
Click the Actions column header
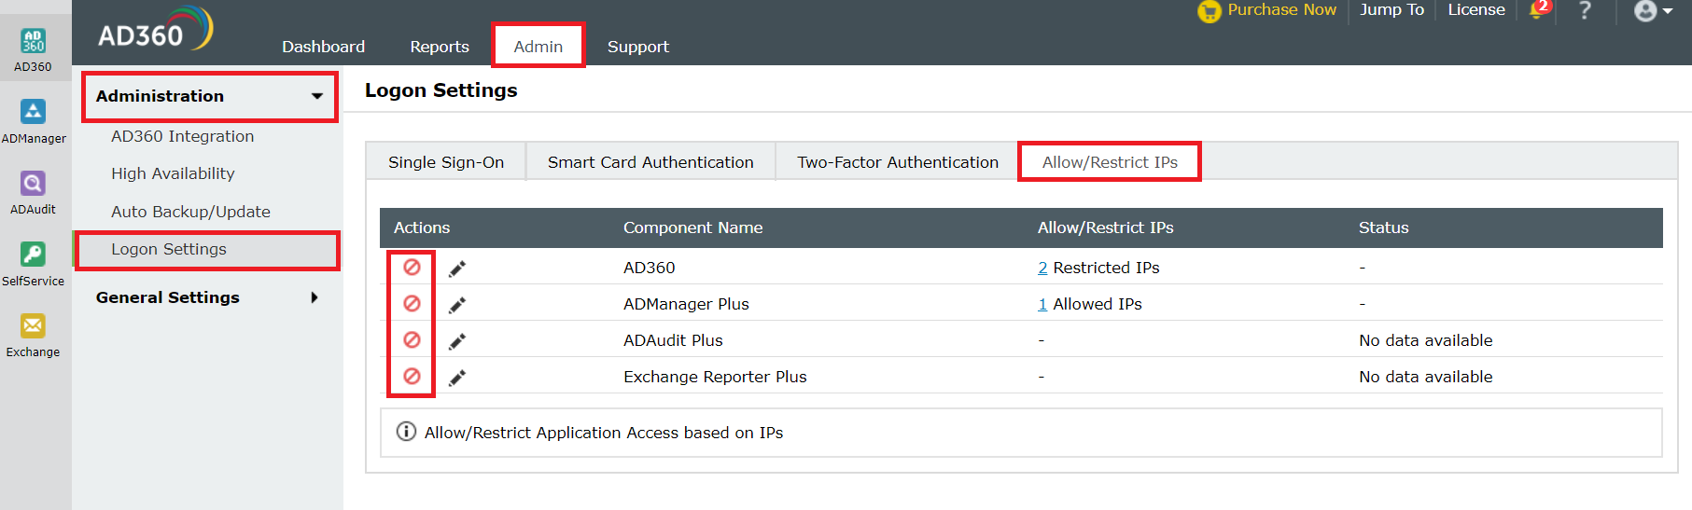pyautogui.click(x=422, y=227)
